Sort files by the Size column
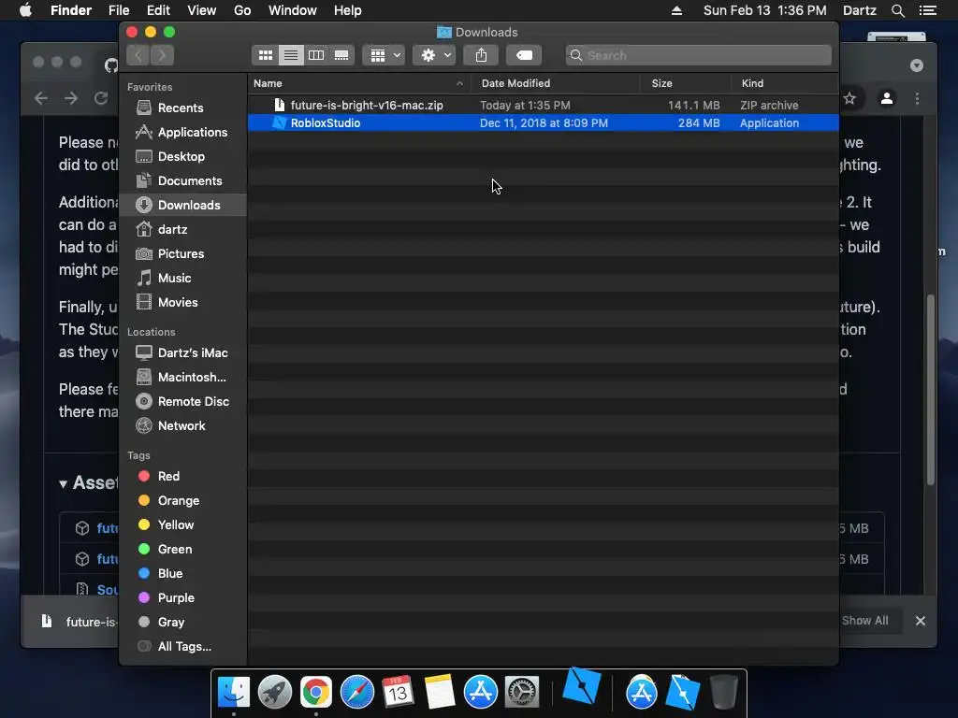958x718 pixels. pos(686,83)
